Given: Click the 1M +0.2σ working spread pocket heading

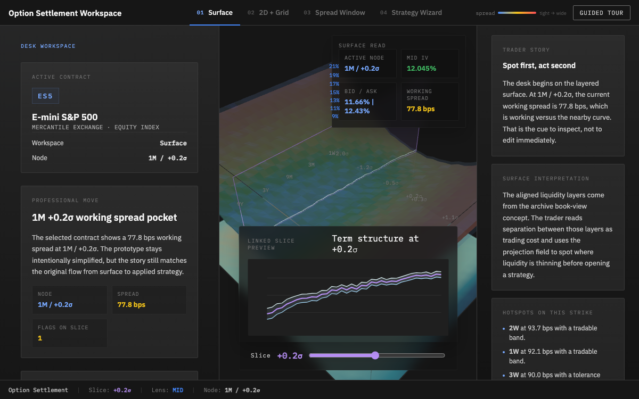Looking at the screenshot, I should pos(104,217).
